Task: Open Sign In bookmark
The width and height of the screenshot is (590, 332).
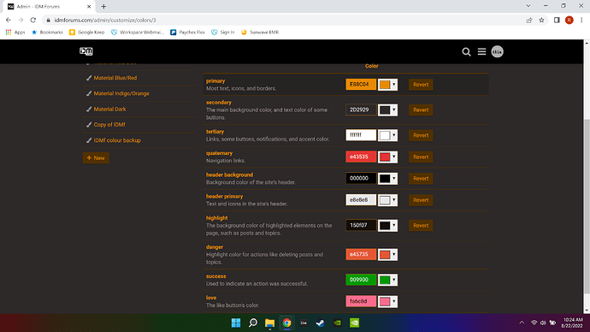Action: [223, 33]
